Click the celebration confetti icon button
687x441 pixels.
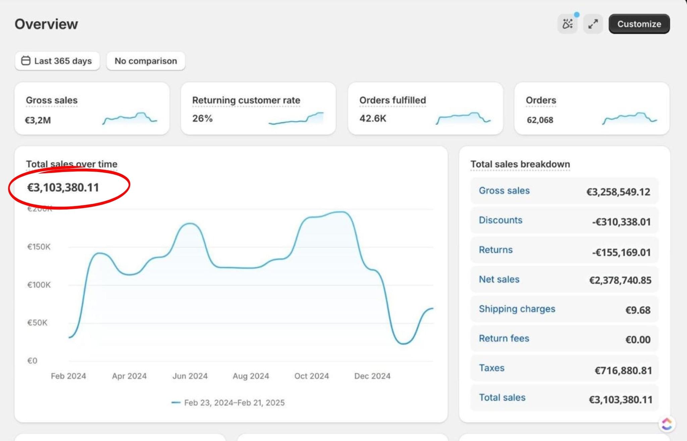click(x=567, y=24)
